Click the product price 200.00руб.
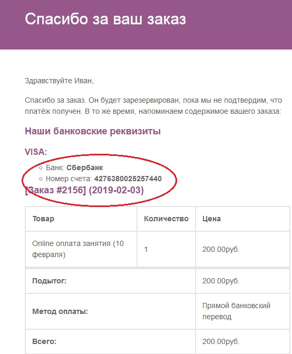Viewport: 292px width, 354px height. click(221, 249)
